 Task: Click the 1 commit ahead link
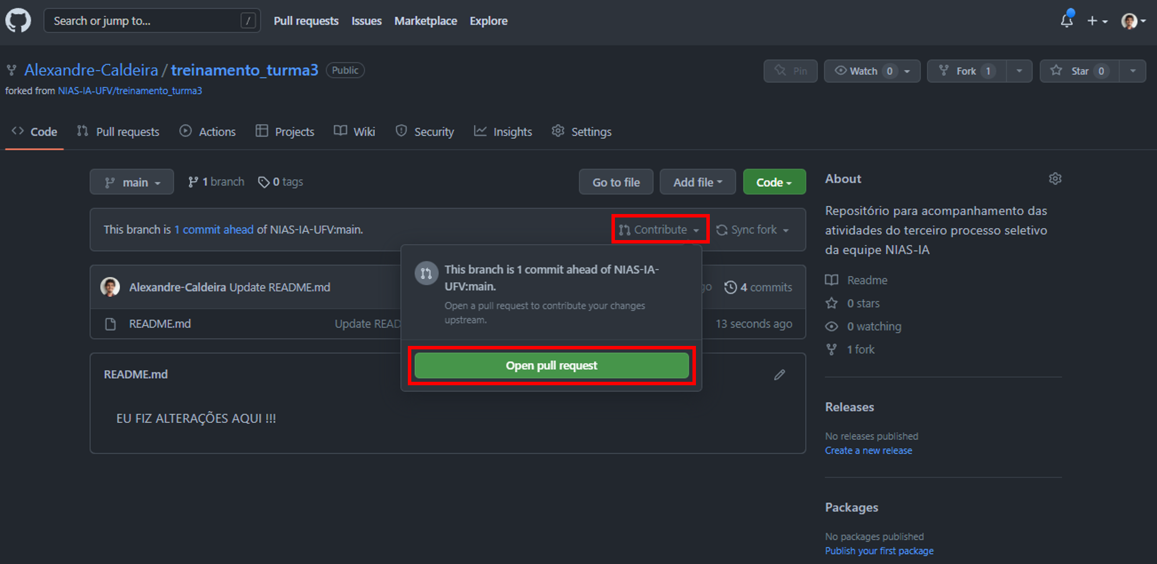tap(214, 230)
